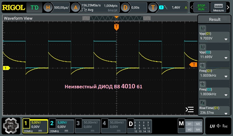Toggle channel 3 on
Screen dimensions: 233x136
tap(87, 126)
